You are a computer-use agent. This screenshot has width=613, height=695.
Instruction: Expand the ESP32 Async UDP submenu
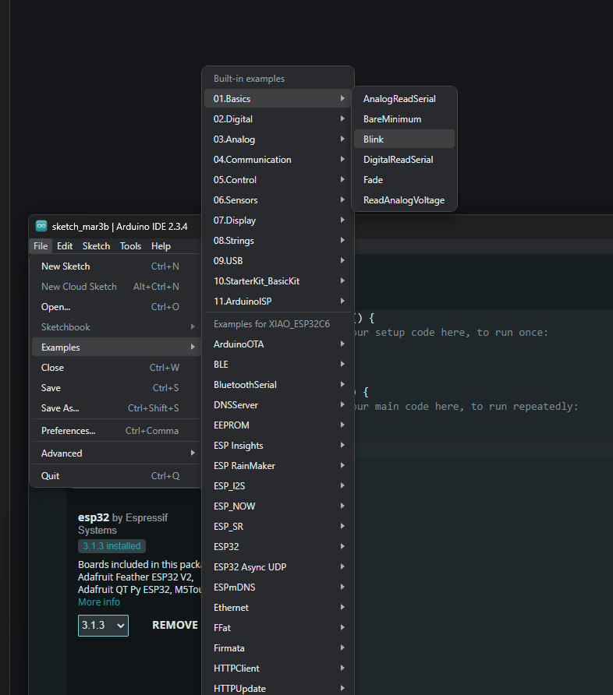click(278, 567)
